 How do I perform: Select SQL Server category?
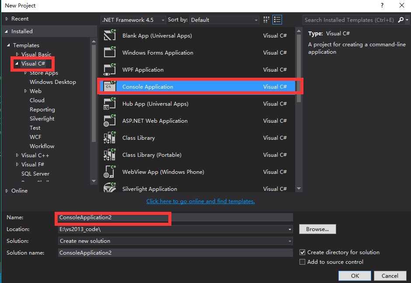pos(35,173)
